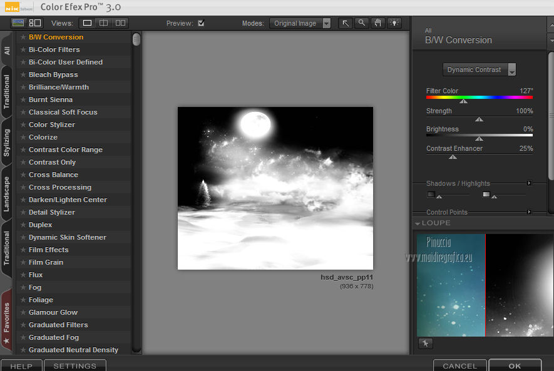Switch to the Landscape category tab
554x371 pixels.
pos(7,194)
